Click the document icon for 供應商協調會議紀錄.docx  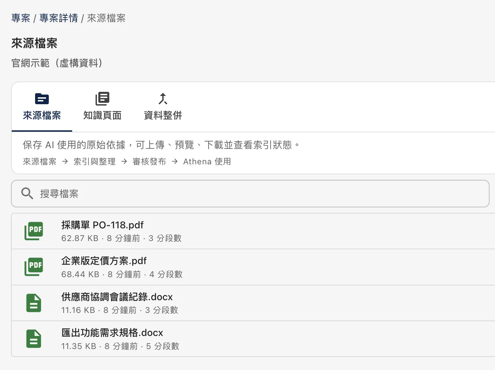click(34, 303)
